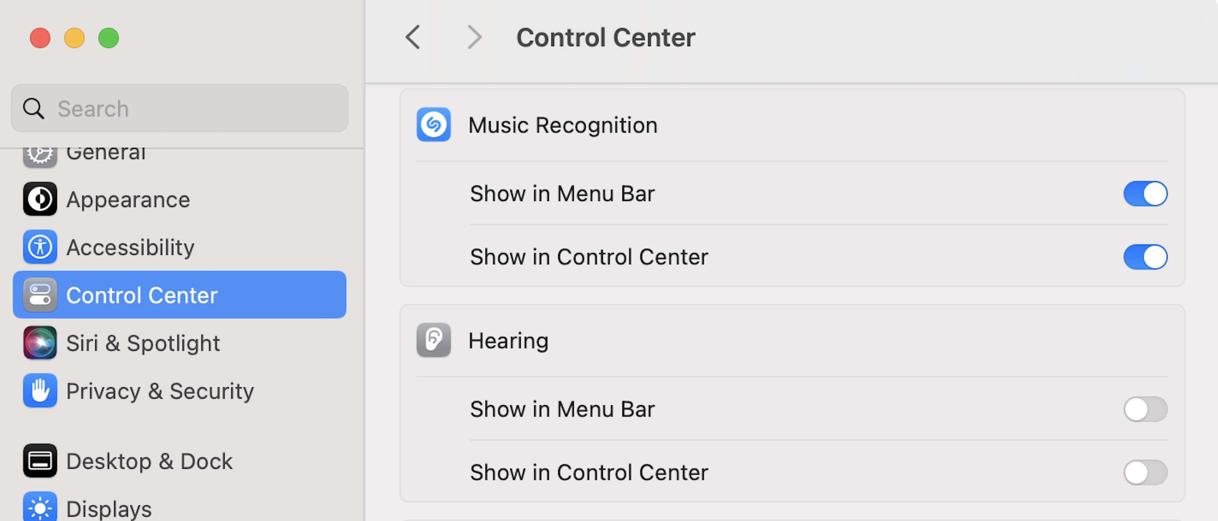Click the Control Center sidebar icon

[40, 295]
